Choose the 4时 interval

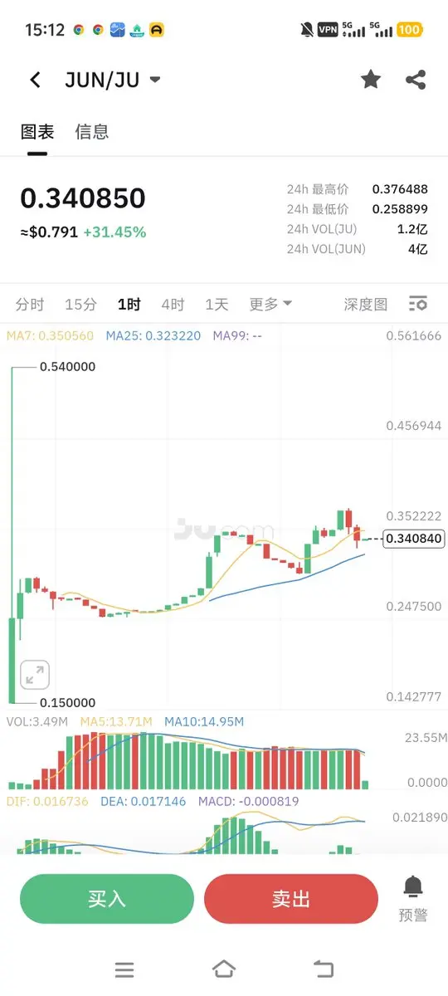click(173, 304)
